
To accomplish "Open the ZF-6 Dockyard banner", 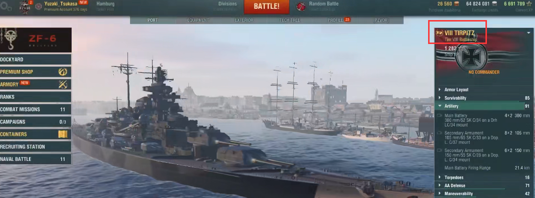I will tap(35, 40).
